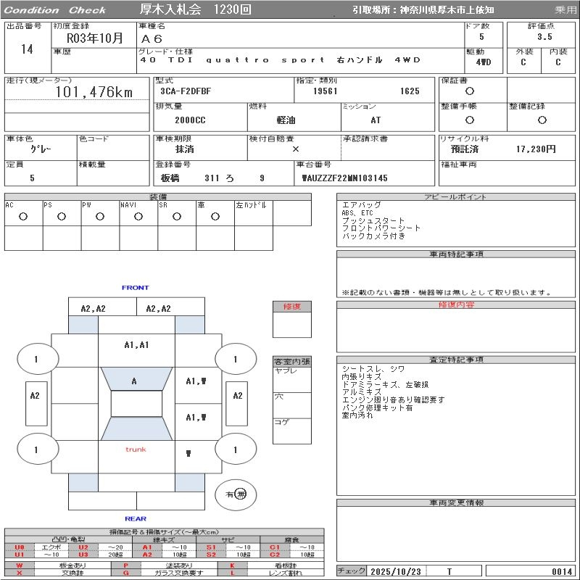Toggle the NAVI equipment circle
Screen dimensions: 580x580
pyautogui.click(x=138, y=216)
